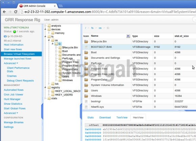Screen dimensions: 196x141
Task: Click the root slash breadcrumb
Action: [85, 28]
